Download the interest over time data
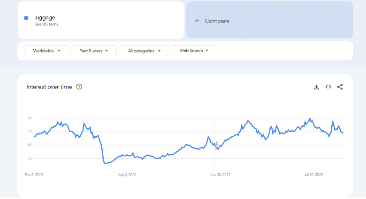This screenshot has width=366, height=199. (317, 87)
